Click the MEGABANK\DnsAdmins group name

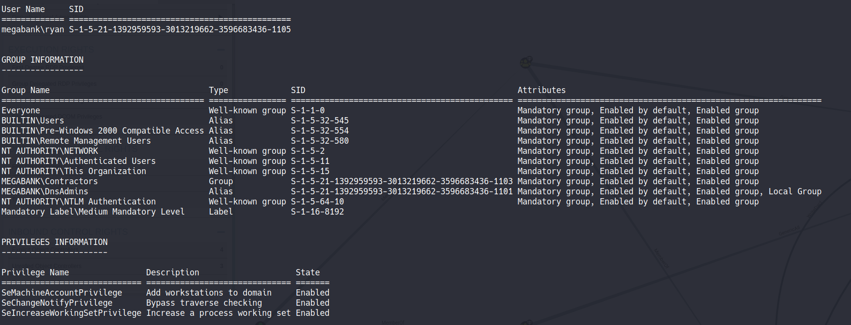click(45, 191)
